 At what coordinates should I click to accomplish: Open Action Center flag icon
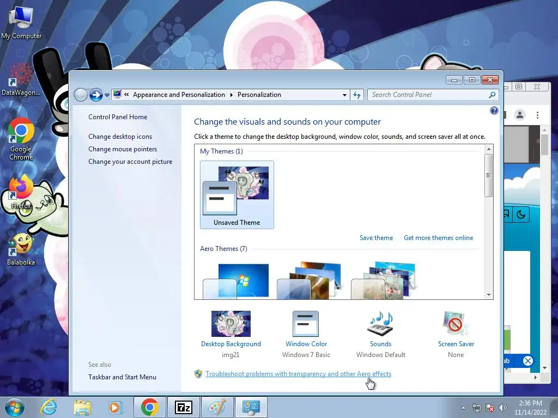[x=490, y=408]
